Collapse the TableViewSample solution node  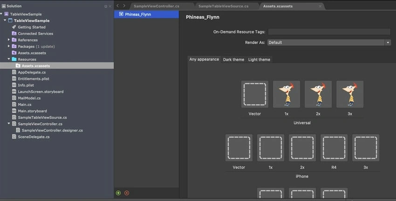(1, 14)
